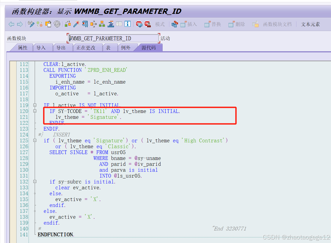Run the syntax check icon
Screen dimensions: 331x243
point(39,24)
